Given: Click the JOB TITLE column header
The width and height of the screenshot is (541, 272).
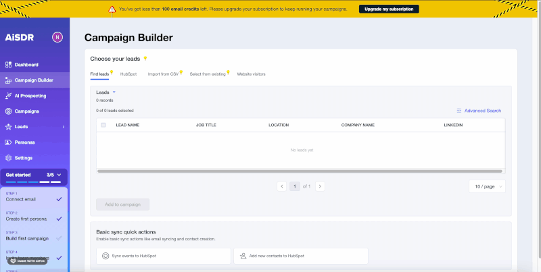Looking at the screenshot, I should (x=206, y=125).
